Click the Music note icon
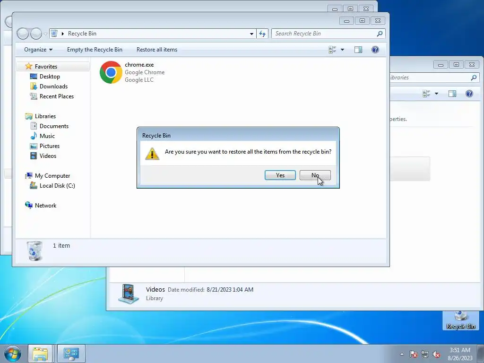The width and height of the screenshot is (484, 363). pyautogui.click(x=34, y=136)
